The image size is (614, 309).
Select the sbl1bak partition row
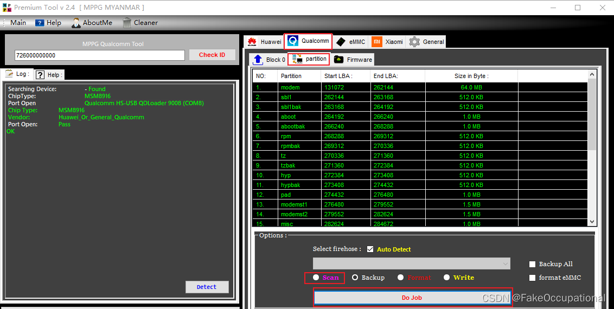coord(420,107)
